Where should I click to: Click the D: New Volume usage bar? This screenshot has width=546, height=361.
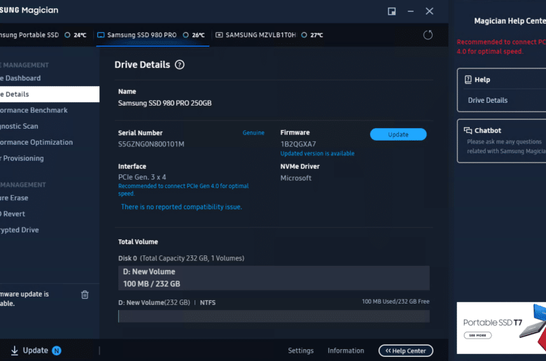(x=274, y=316)
